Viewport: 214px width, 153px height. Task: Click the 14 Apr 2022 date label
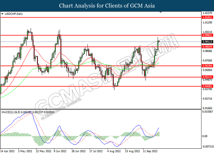8,151
